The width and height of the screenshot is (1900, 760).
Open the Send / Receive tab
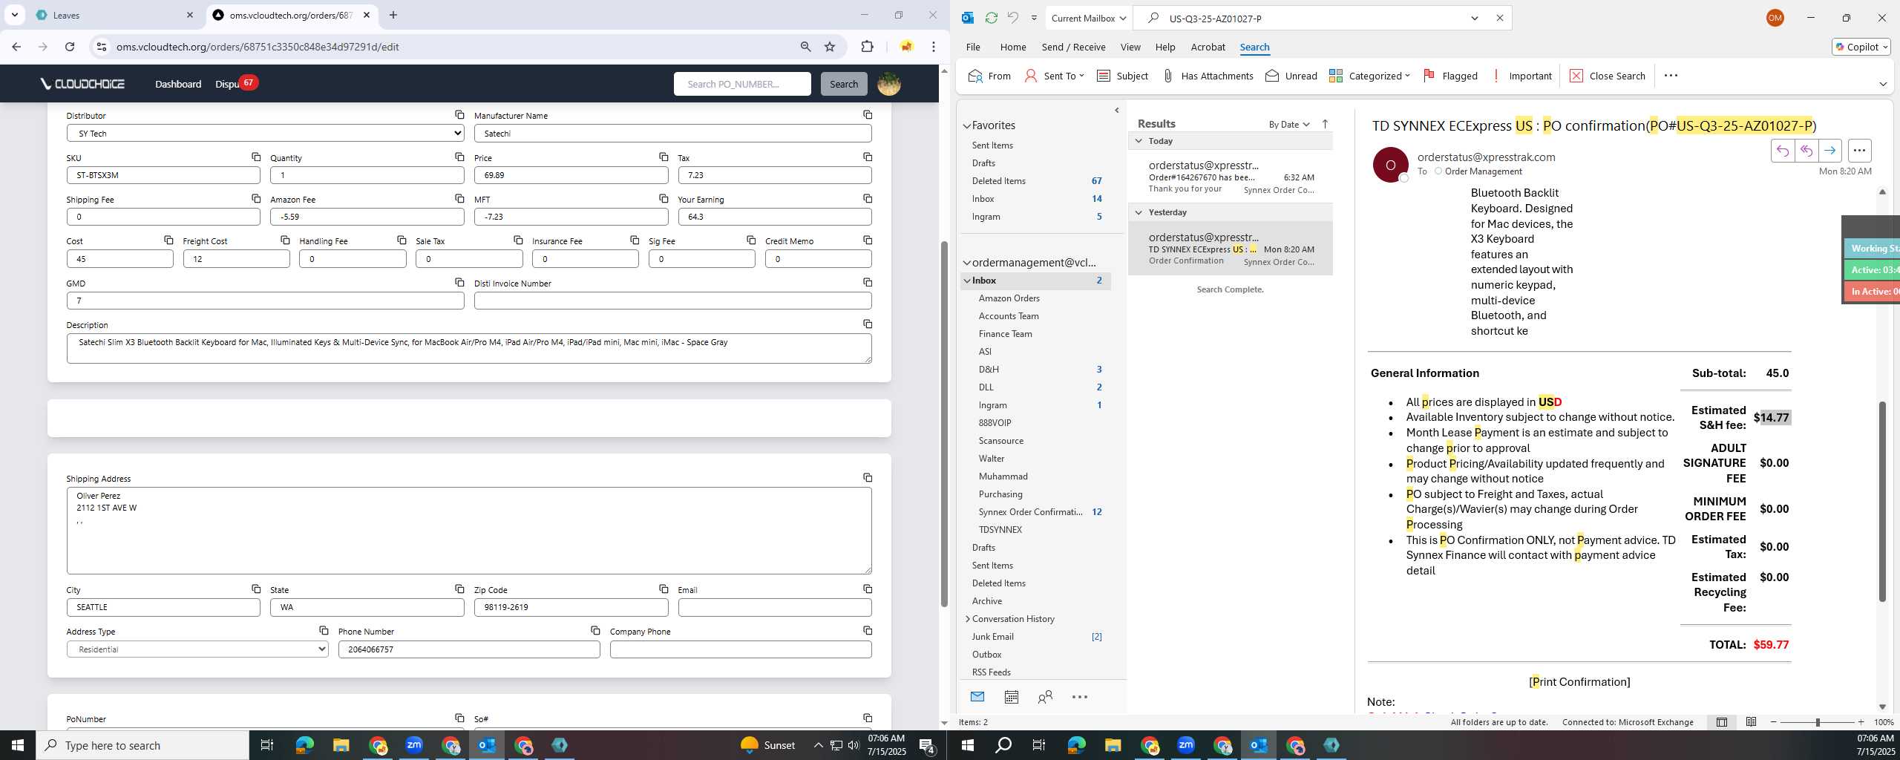click(1073, 47)
